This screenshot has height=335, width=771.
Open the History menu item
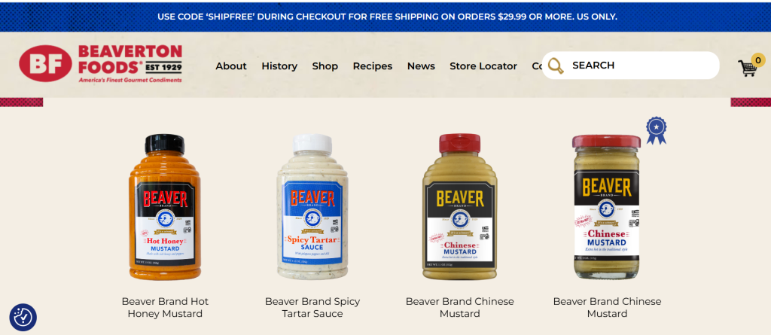coord(279,66)
